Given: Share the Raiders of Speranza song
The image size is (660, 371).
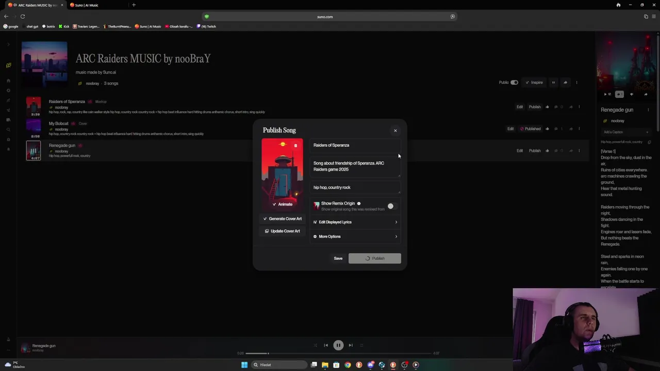Looking at the screenshot, I should (x=570, y=107).
